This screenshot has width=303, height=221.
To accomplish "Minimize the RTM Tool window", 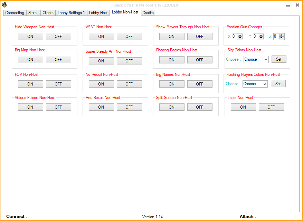I will click(288, 6).
